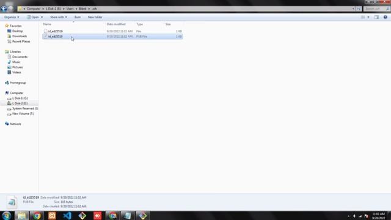Screen dimensions: 391x220
Task: Open L Disk-2 (E:) drive in the sidebar
Action: click(x=20, y=103)
